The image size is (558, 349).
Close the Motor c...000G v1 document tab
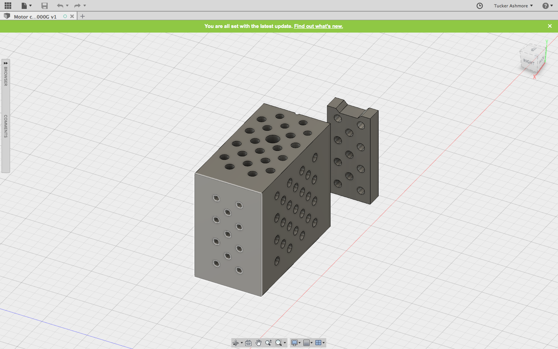tap(72, 16)
